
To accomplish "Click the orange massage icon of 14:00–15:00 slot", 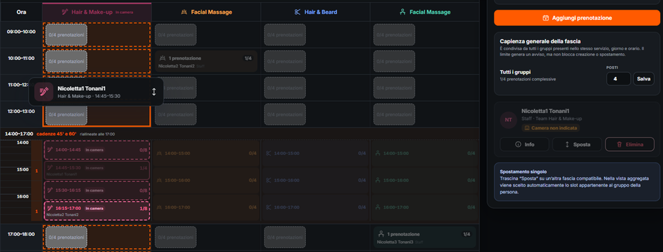I will 160,154.
